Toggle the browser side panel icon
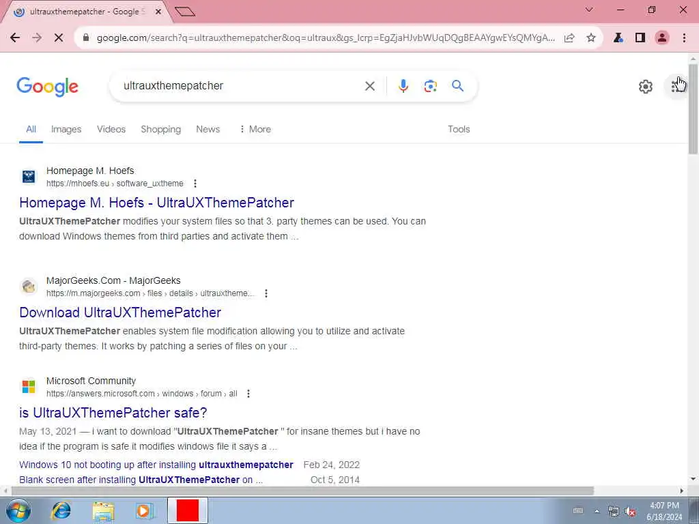Screen dimensions: 699x524 tap(640, 38)
